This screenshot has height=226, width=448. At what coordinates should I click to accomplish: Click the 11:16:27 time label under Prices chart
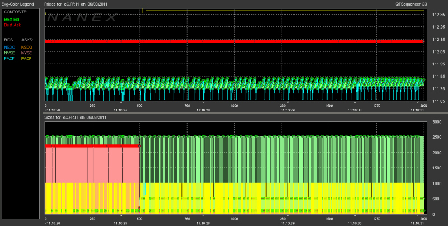point(120,110)
